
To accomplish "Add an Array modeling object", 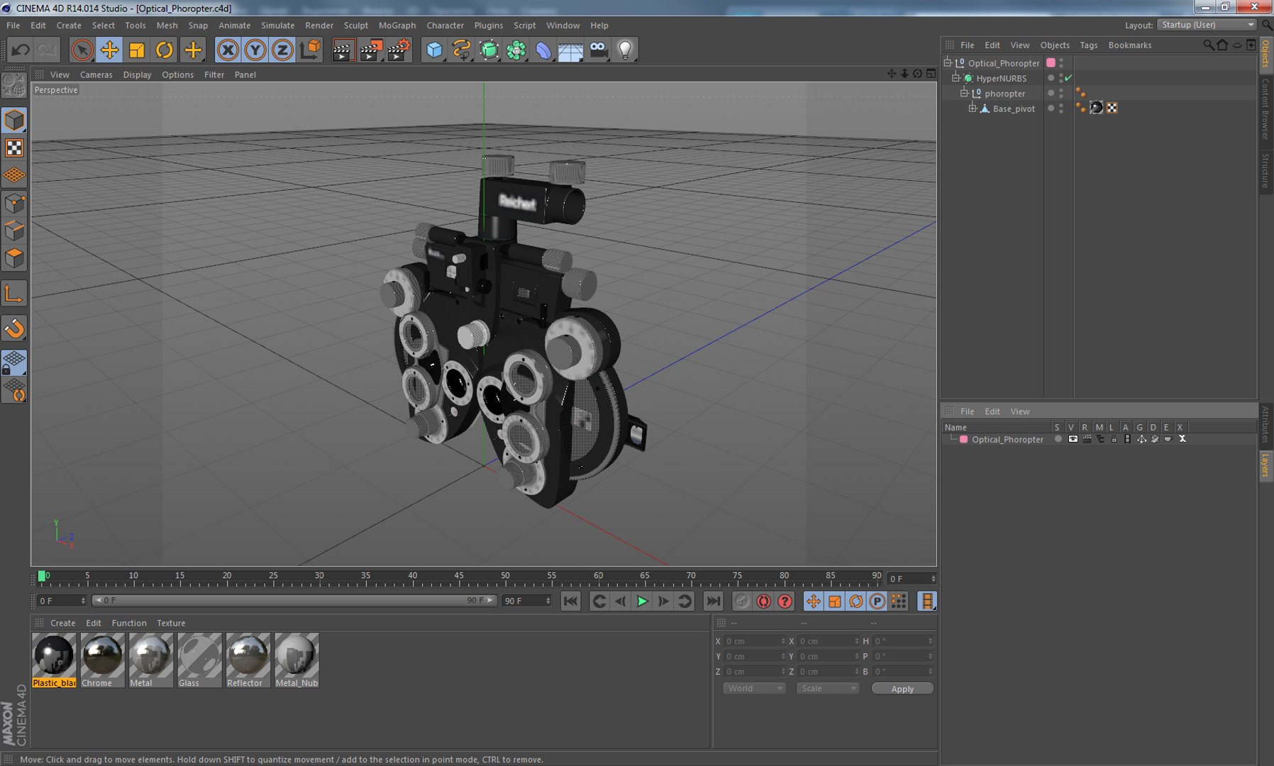I will point(516,50).
